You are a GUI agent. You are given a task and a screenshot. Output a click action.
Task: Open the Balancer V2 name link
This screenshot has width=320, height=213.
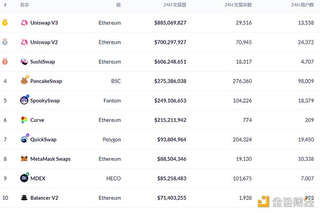[44, 198]
